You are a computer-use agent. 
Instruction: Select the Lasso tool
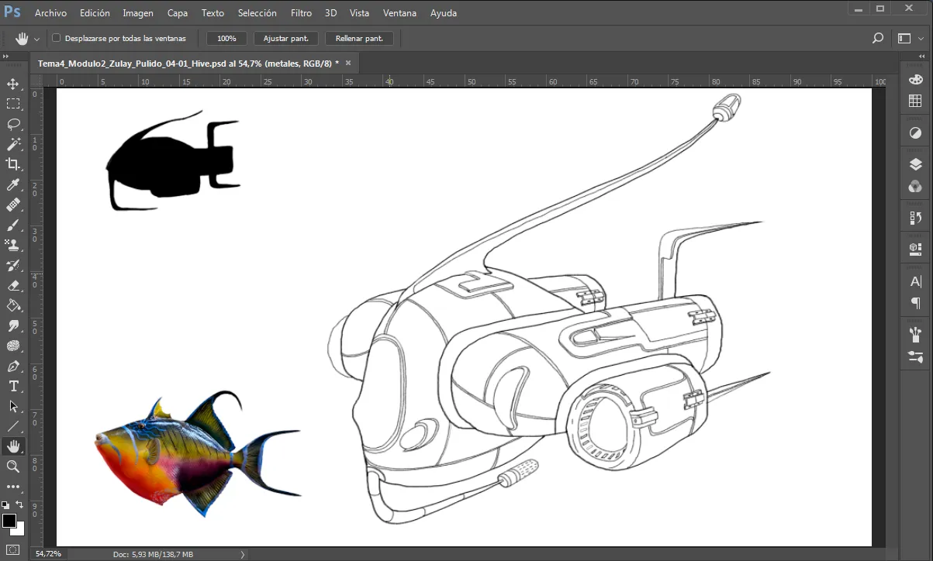point(13,124)
